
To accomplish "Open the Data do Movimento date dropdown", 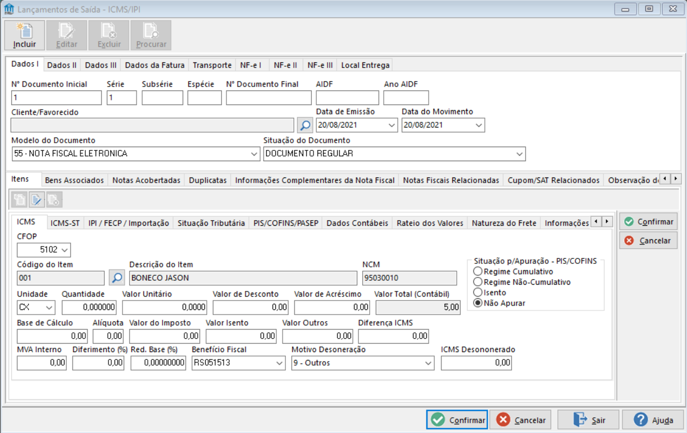I will click(x=479, y=125).
